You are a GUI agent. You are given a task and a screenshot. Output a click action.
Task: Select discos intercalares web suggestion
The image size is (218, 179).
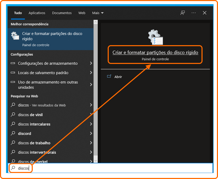pyautogui.click(x=51, y=124)
